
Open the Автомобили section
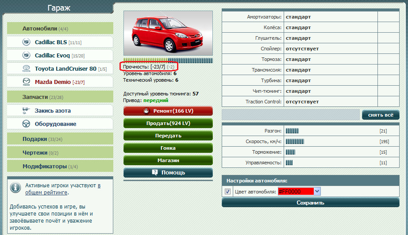click(60, 28)
